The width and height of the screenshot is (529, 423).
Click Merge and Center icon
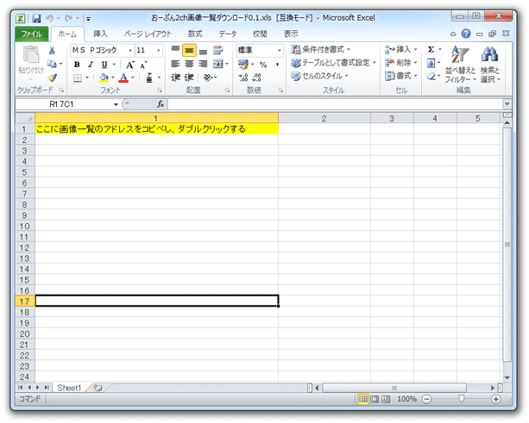(x=218, y=64)
